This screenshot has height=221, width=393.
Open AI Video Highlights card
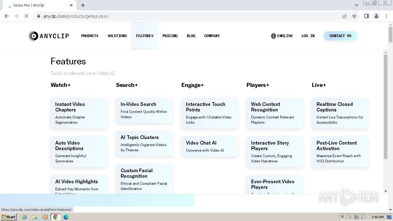point(79,185)
